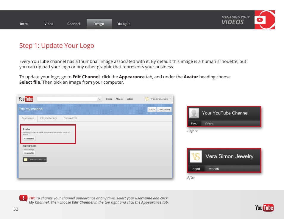Click the VS logo in Vera Simon Jewelry banner
The image size is (284, 219).
pyautogui.click(x=196, y=156)
